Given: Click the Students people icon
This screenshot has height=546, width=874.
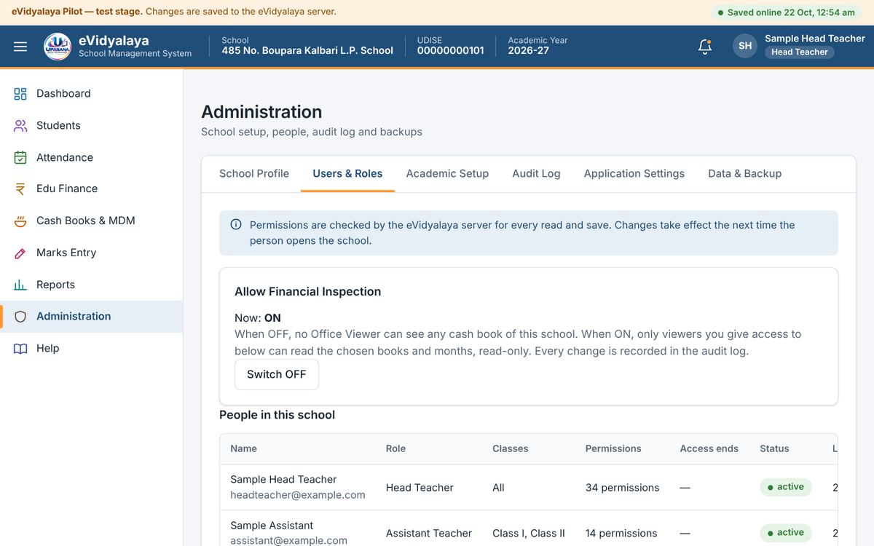Looking at the screenshot, I should pos(20,126).
